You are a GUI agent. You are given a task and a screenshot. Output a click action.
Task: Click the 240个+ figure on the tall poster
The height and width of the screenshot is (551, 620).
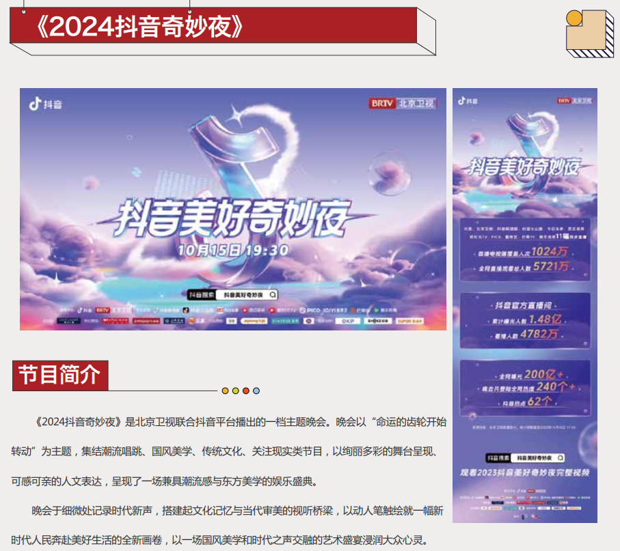[556, 386]
